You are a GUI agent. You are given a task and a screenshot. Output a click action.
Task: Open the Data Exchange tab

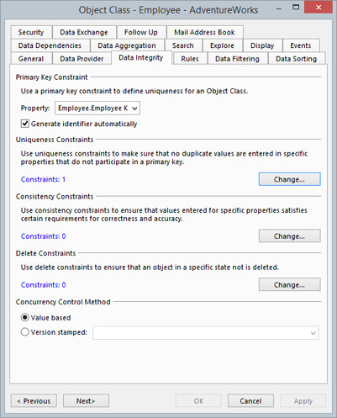tap(84, 32)
